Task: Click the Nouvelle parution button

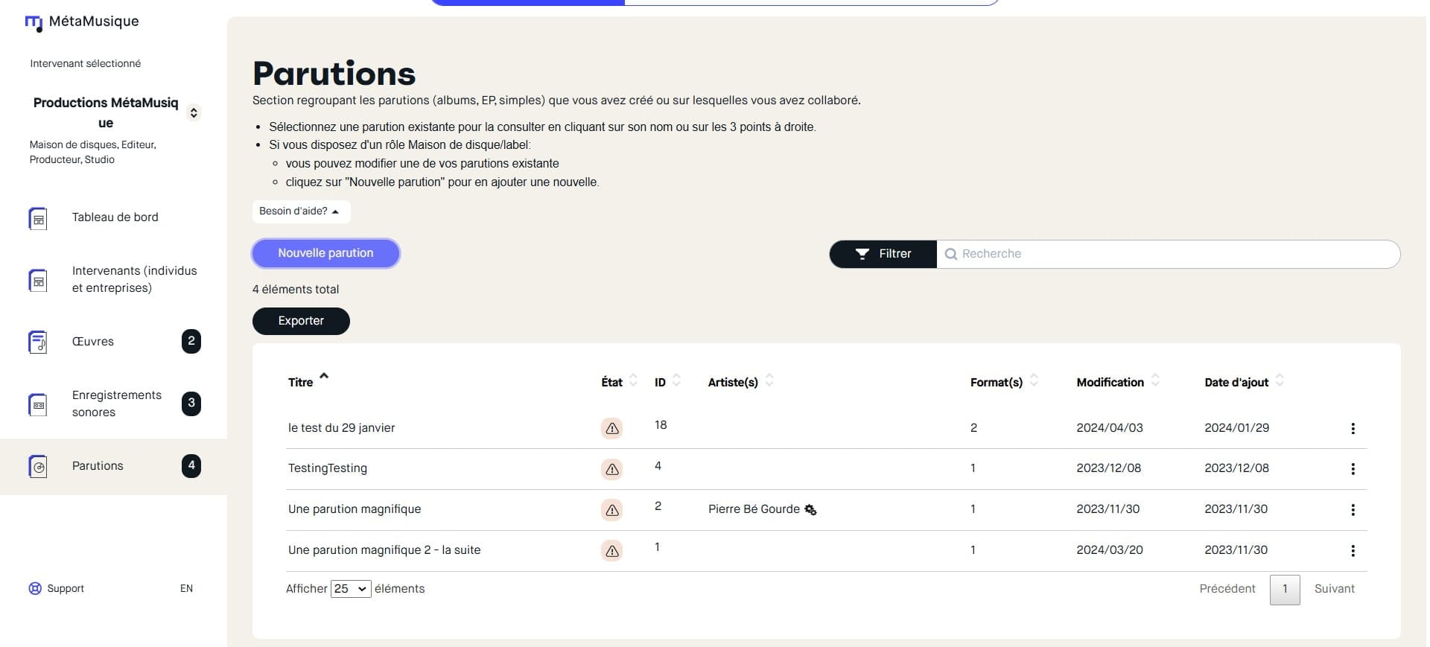Action: (x=325, y=253)
